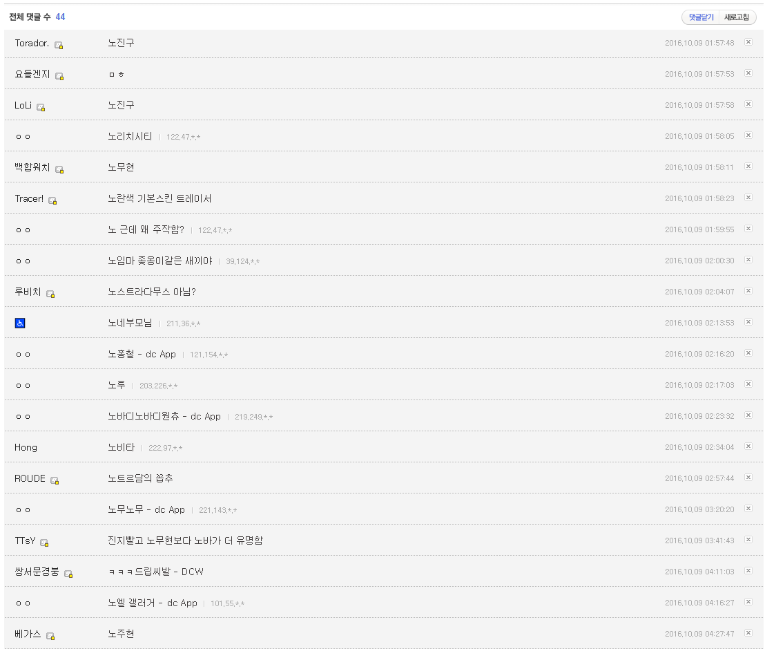Delete the 노리치시티 comment via X
Viewport: 765px width, 649px height.
click(748, 135)
